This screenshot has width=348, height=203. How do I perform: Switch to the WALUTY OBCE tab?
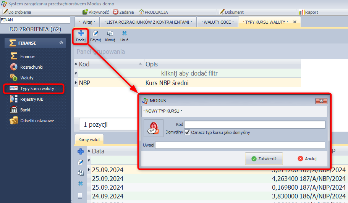pos(217,22)
